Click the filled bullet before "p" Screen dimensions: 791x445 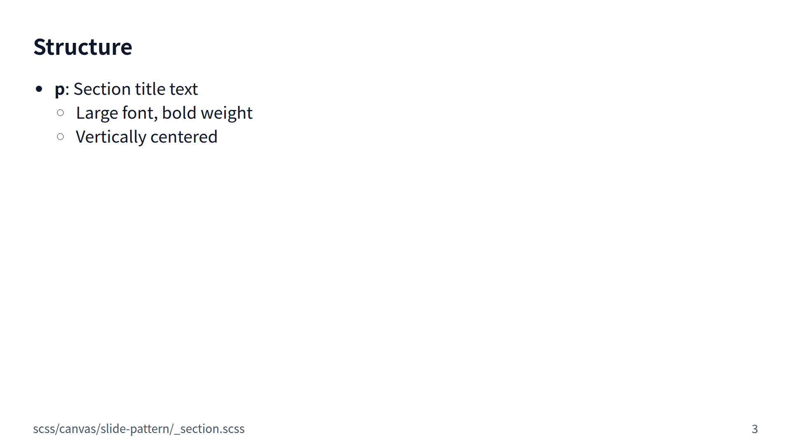coord(39,89)
